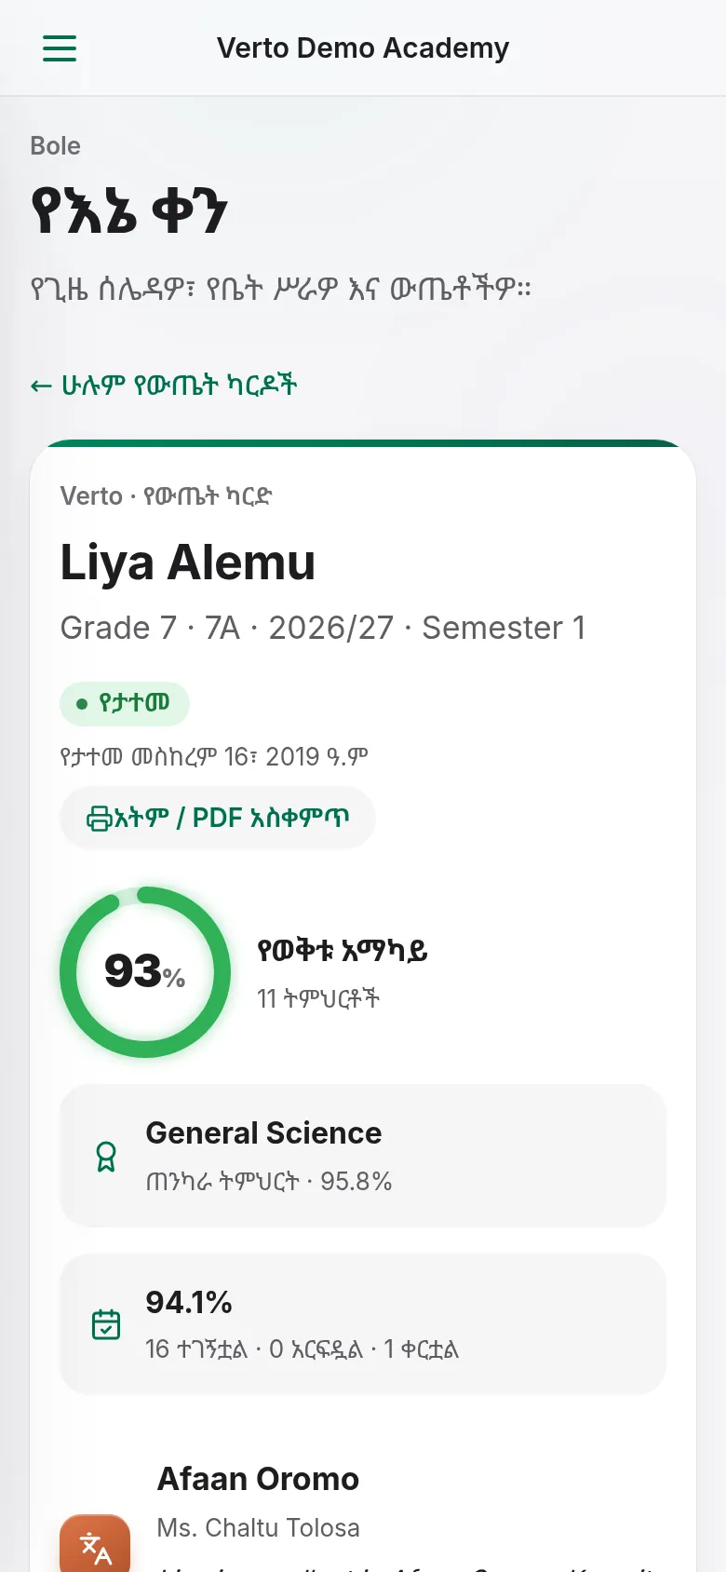Click the ሁሉም የውጤት ካርዶች back link
The height and width of the screenshot is (1572, 726).
pyautogui.click(x=164, y=386)
